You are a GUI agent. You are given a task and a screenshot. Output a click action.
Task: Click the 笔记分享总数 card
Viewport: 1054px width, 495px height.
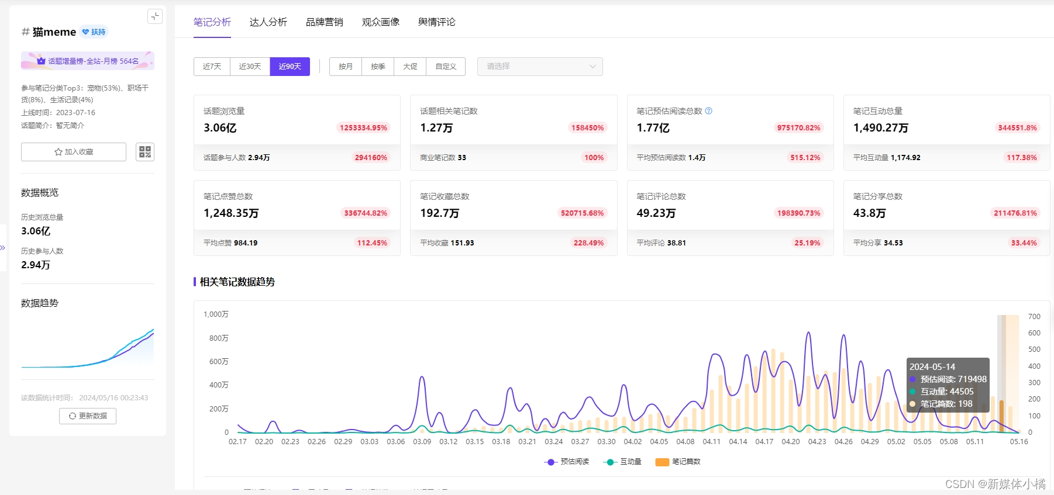(x=947, y=218)
